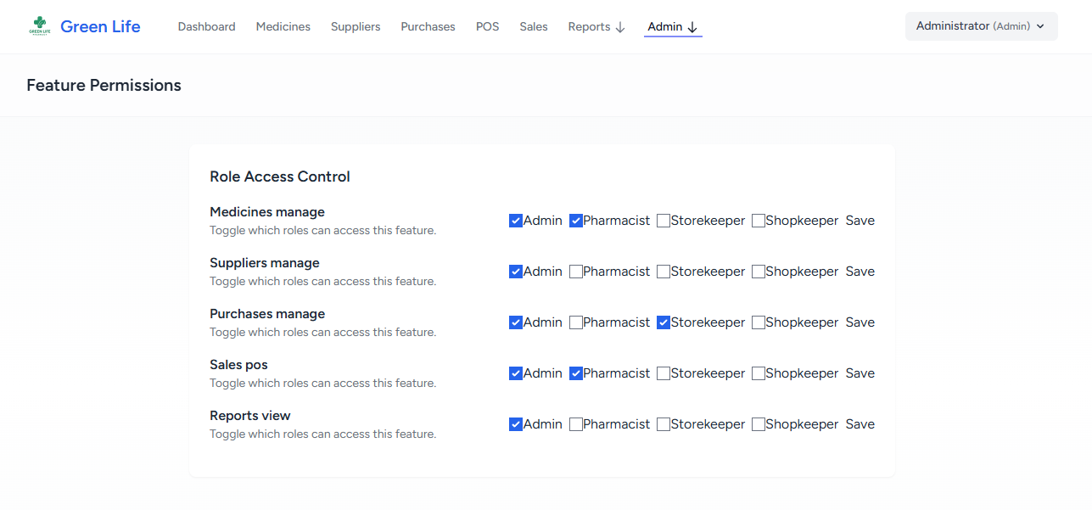Screen dimensions: 1092x510
Task: Uncheck Pharmacist on Medicines manage
Action: click(x=575, y=220)
